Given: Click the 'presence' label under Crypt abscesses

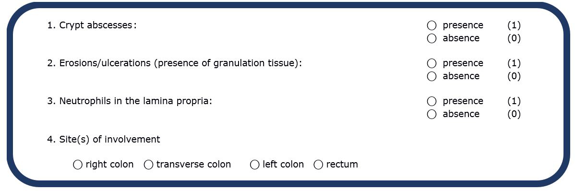Looking at the screenshot, I should pos(463,25).
